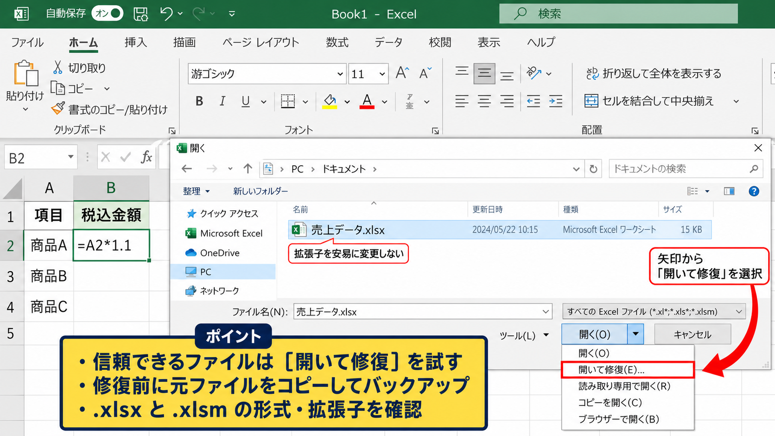This screenshot has width=775, height=436.
Task: Click the Up one level arrow
Action: (248, 169)
